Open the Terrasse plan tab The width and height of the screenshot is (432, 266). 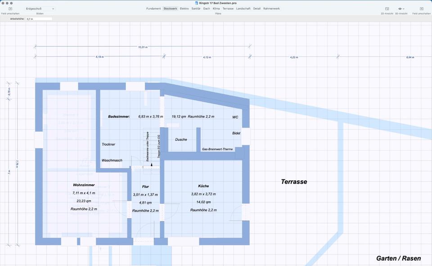[x=228, y=9]
